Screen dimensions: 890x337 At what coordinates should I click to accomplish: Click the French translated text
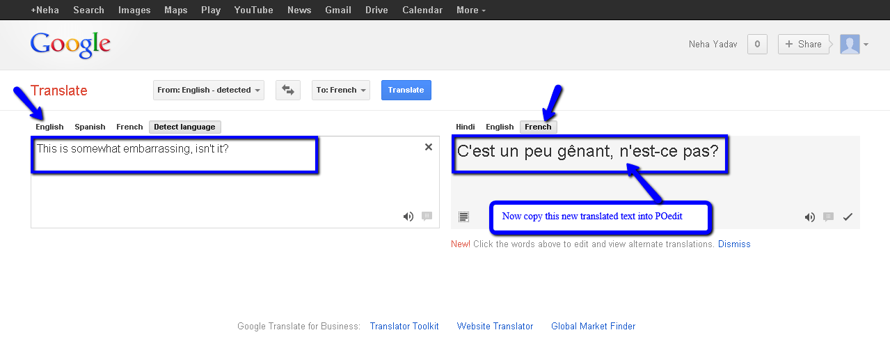click(588, 151)
